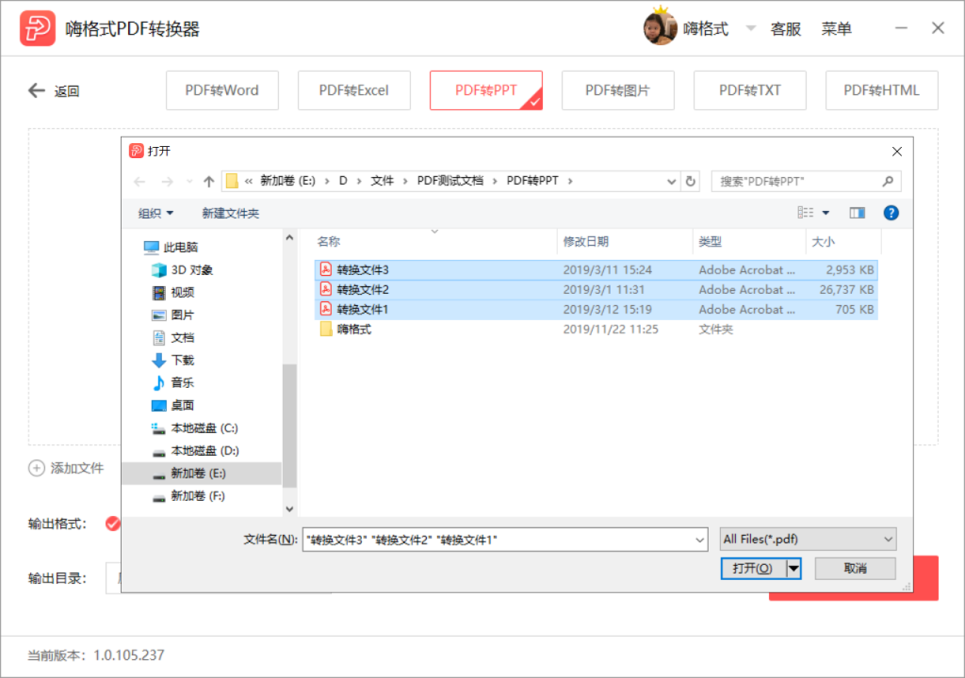Open the 音乐 folder in sidebar
Screen dimensions: 965x678
click(173, 382)
